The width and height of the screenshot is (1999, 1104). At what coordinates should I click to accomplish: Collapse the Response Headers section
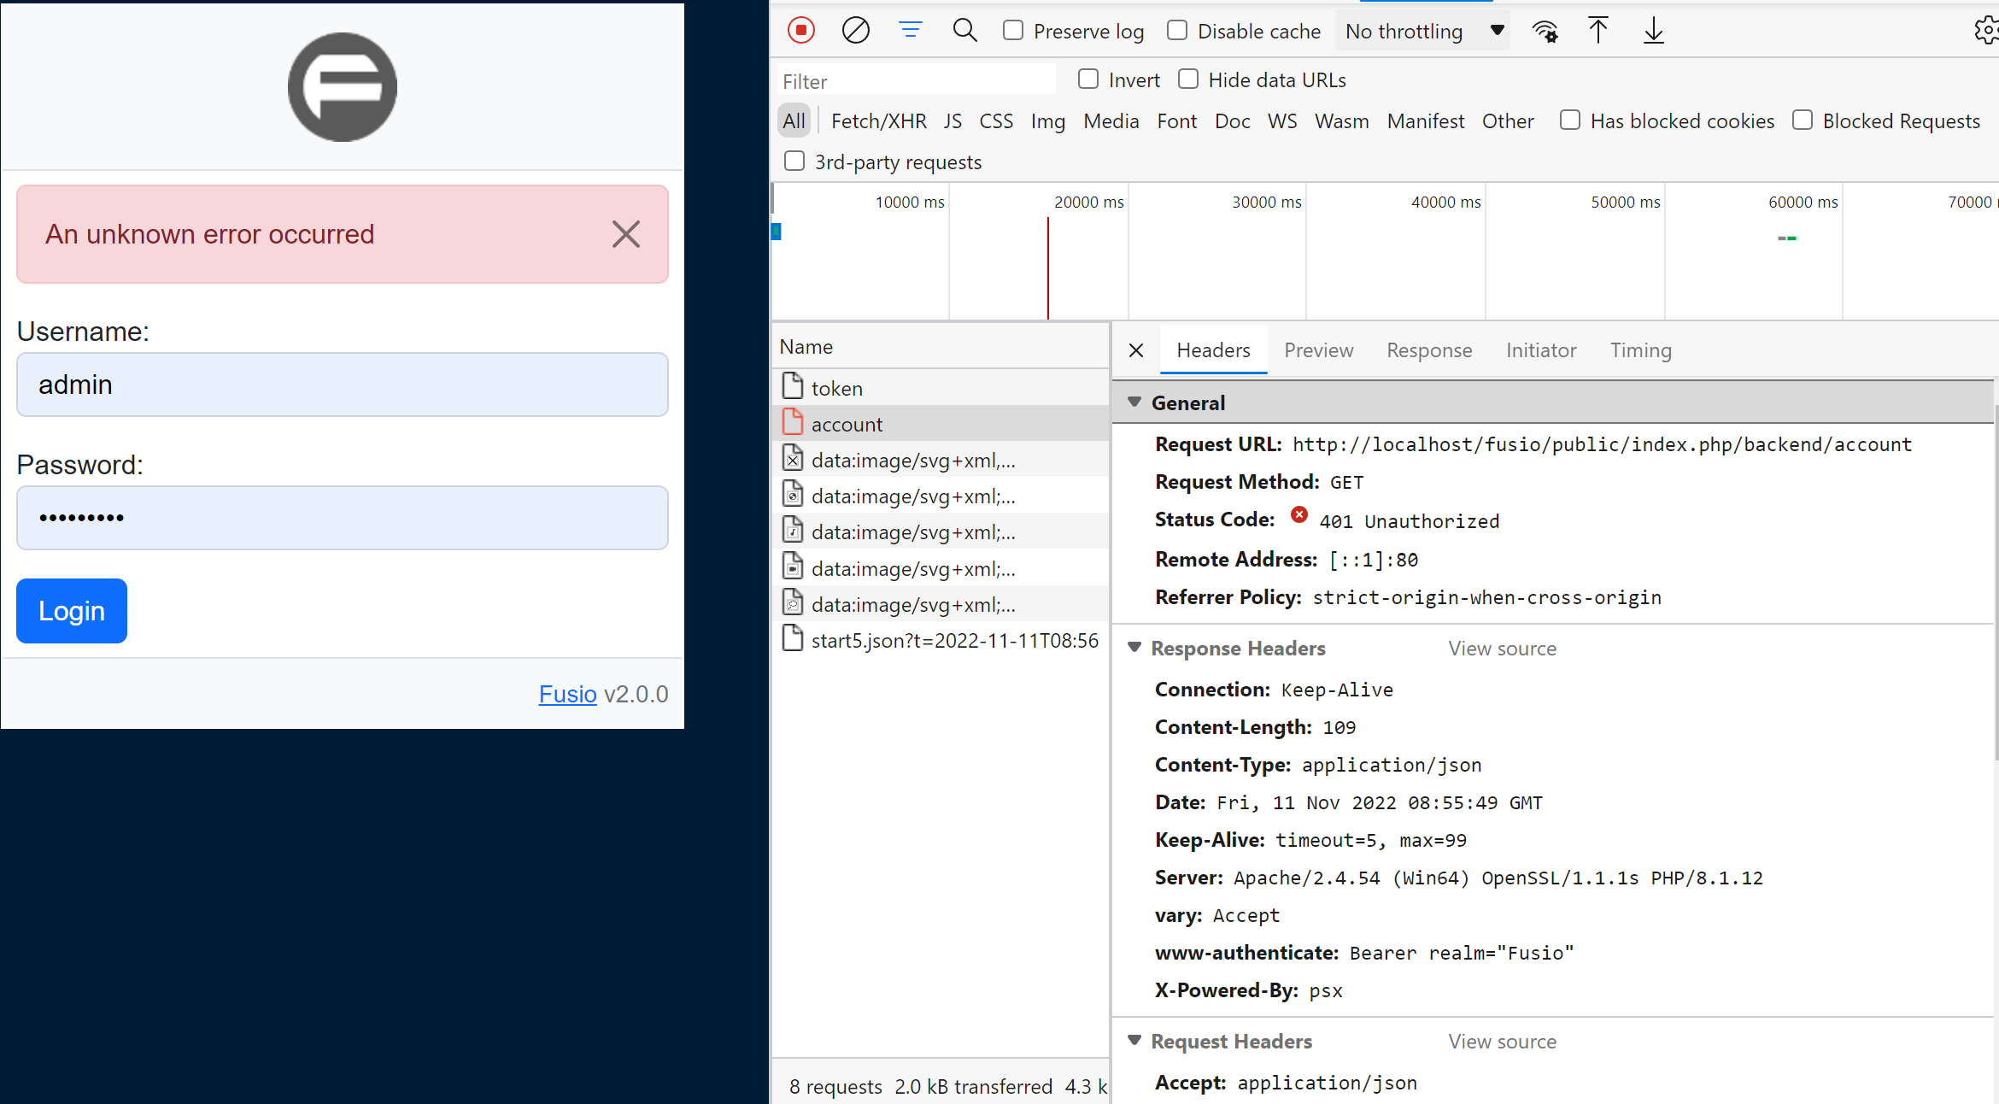(x=1134, y=648)
